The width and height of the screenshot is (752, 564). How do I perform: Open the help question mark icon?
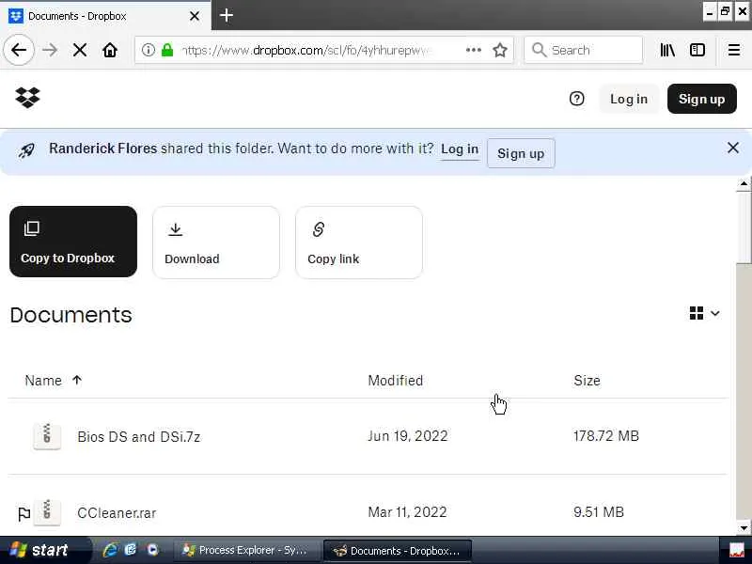(576, 99)
